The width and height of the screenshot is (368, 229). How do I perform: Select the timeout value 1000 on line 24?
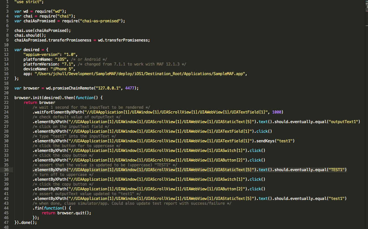click(277, 112)
